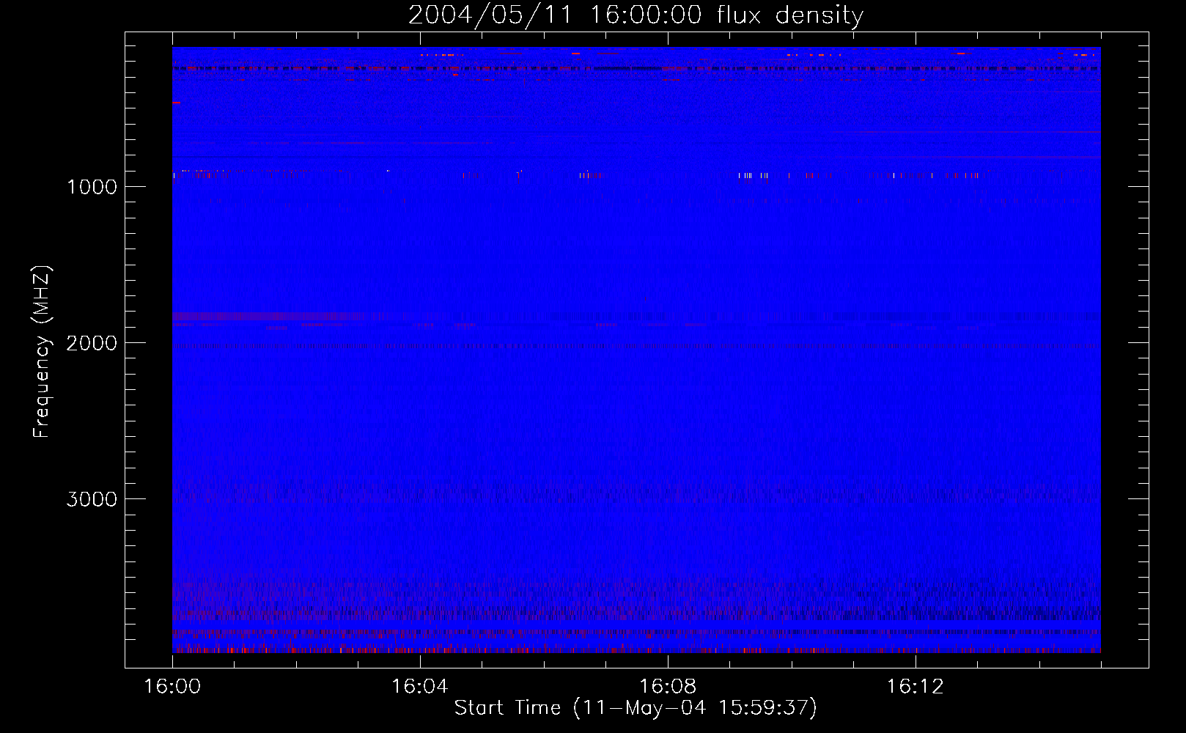The width and height of the screenshot is (1186, 733).
Task: Click the 16:04 time tick label
Action: (420, 687)
